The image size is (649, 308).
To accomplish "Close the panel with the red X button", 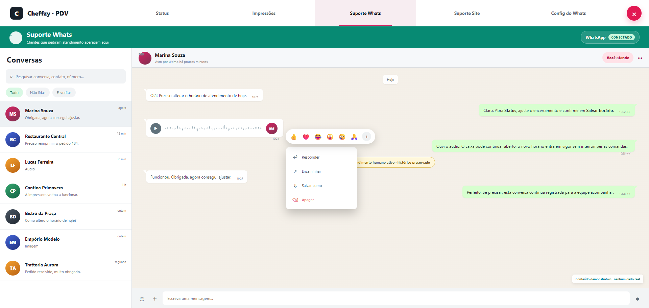I will (634, 14).
